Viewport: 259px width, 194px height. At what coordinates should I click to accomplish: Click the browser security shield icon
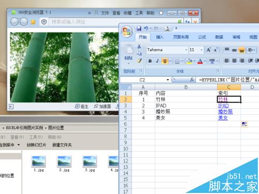tap(44, 22)
